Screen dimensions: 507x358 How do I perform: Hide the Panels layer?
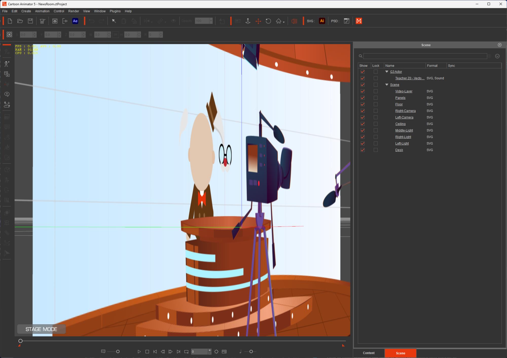363,98
